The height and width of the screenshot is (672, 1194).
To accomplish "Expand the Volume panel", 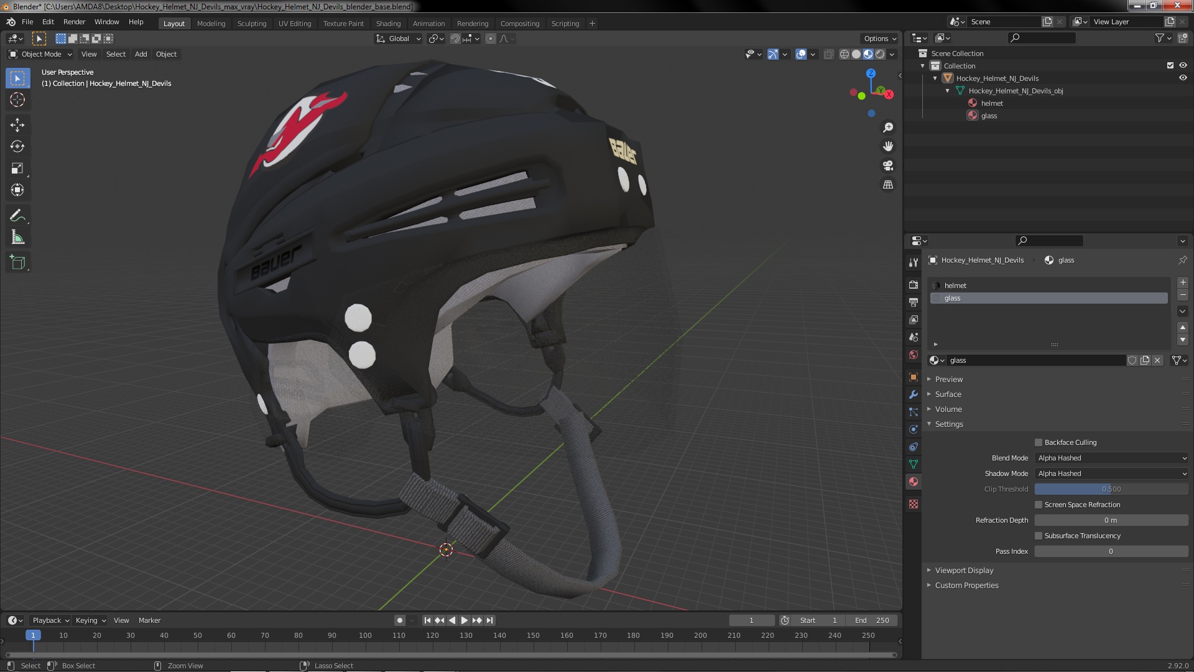I will pos(948,409).
